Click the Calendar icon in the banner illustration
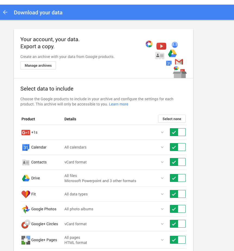 (169, 63)
